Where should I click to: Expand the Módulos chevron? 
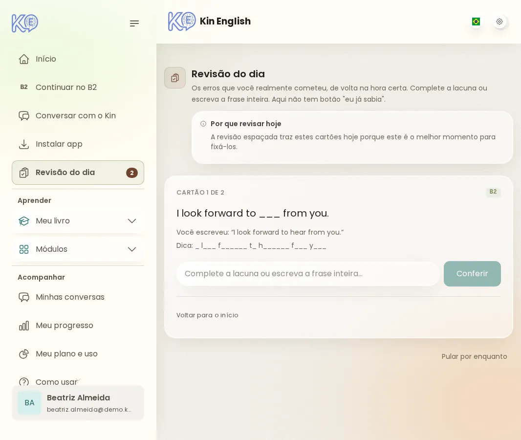[132, 249]
